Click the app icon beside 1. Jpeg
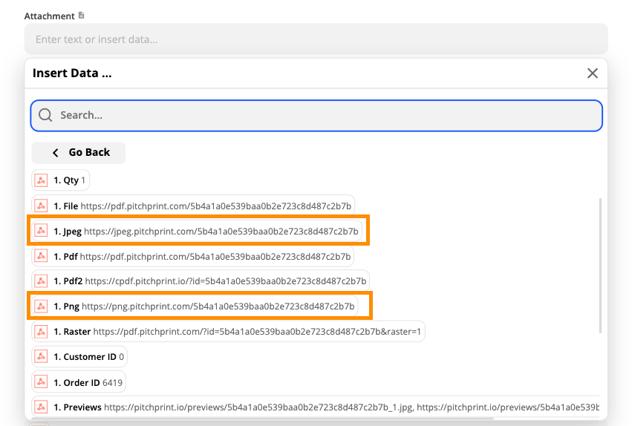The width and height of the screenshot is (632, 426). point(41,231)
